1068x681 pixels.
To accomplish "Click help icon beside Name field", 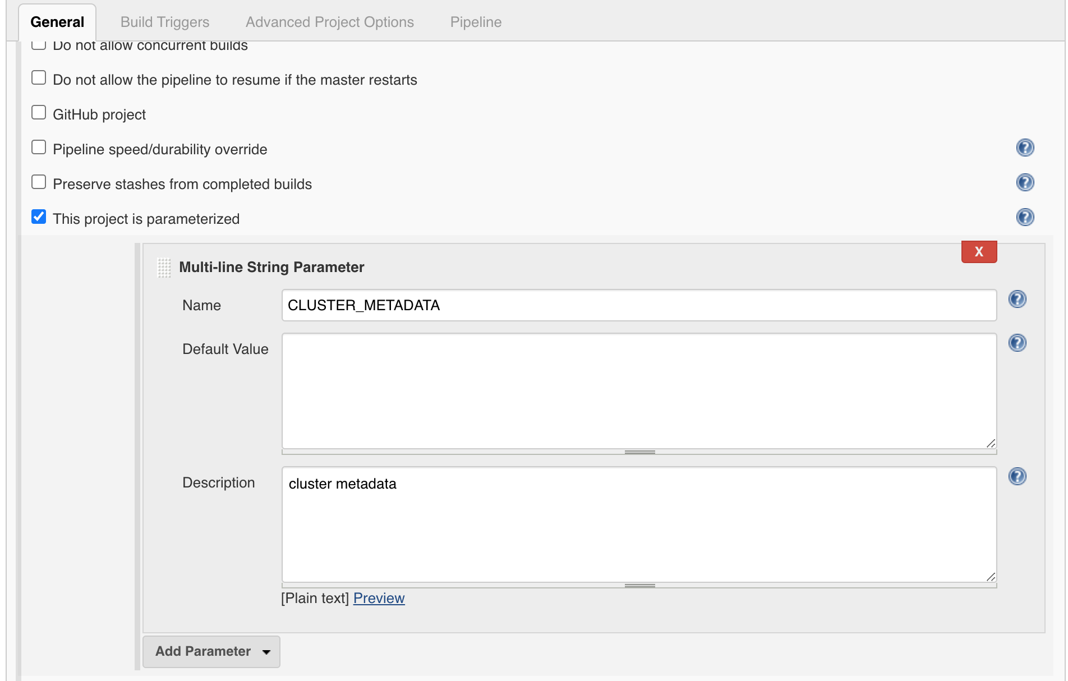I will pyautogui.click(x=1017, y=300).
